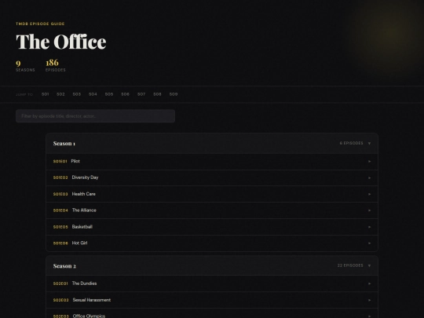Jump to season S03
Viewport: 424px width, 318px height.
pyautogui.click(x=77, y=94)
